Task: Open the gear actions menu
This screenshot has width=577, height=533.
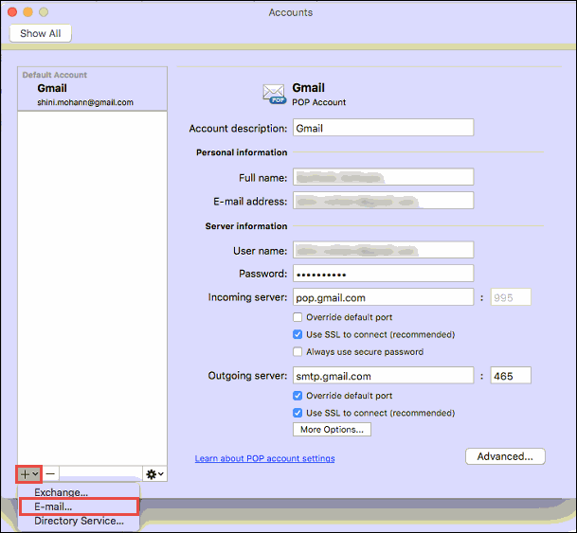Action: pos(155,474)
